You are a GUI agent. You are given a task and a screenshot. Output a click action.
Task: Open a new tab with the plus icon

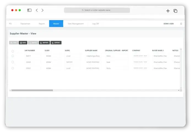168,11
